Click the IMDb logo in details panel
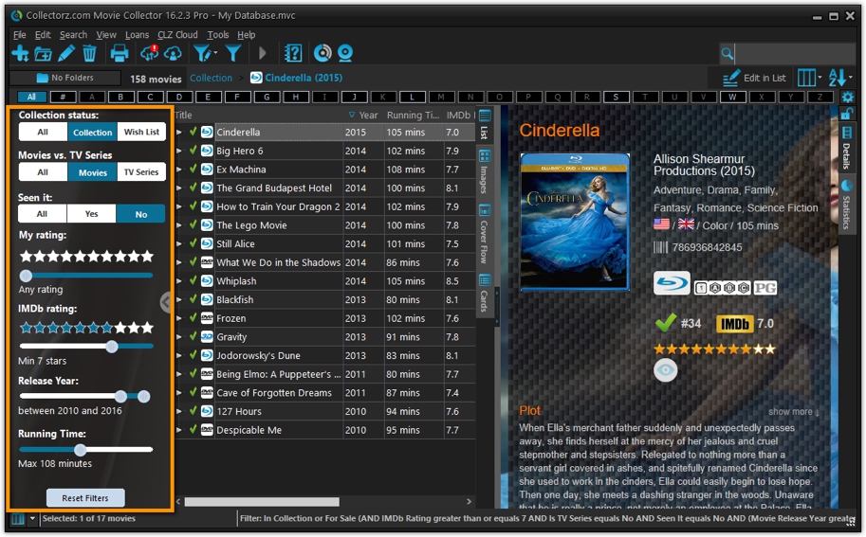This screenshot has width=866, height=537. (734, 324)
